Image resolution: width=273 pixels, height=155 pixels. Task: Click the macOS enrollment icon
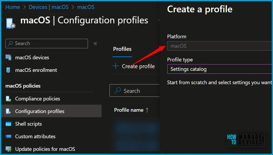coord(8,70)
